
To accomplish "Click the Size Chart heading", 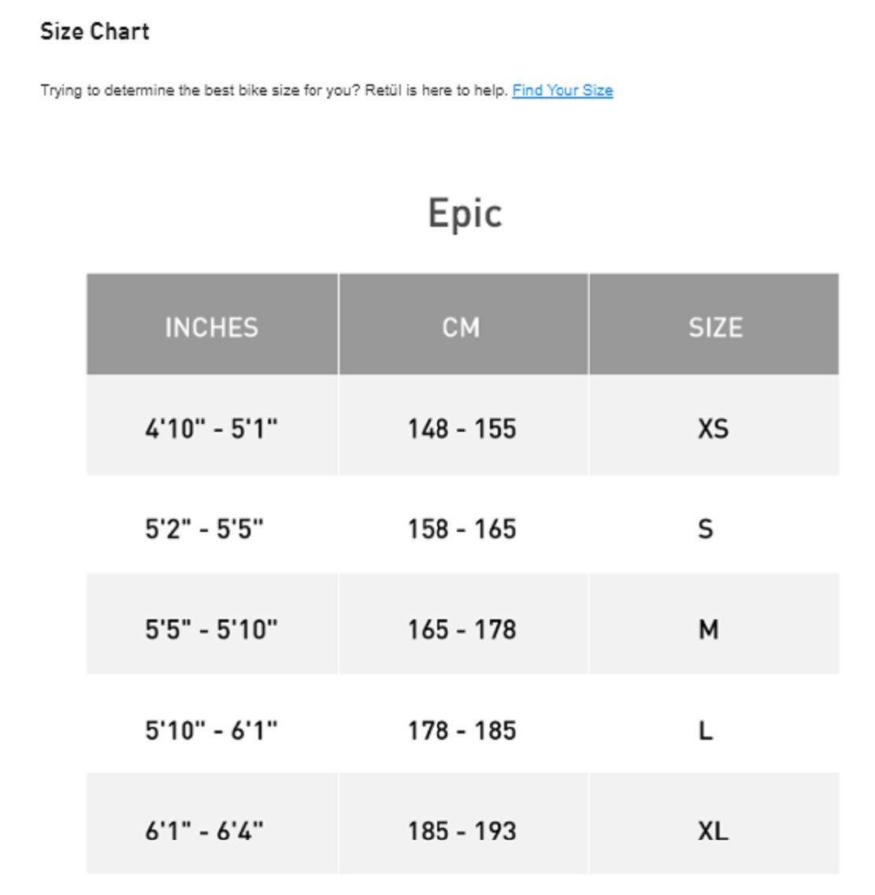I will point(95,32).
